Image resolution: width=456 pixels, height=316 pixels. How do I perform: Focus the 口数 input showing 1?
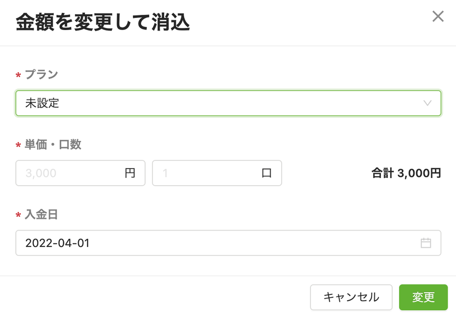(217, 173)
